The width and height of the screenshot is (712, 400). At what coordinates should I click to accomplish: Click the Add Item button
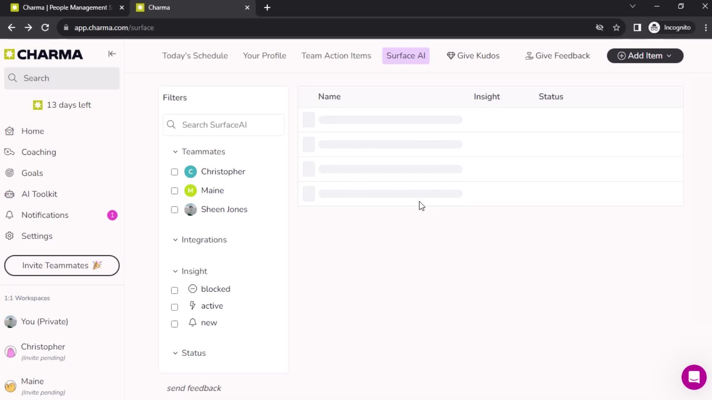click(645, 55)
